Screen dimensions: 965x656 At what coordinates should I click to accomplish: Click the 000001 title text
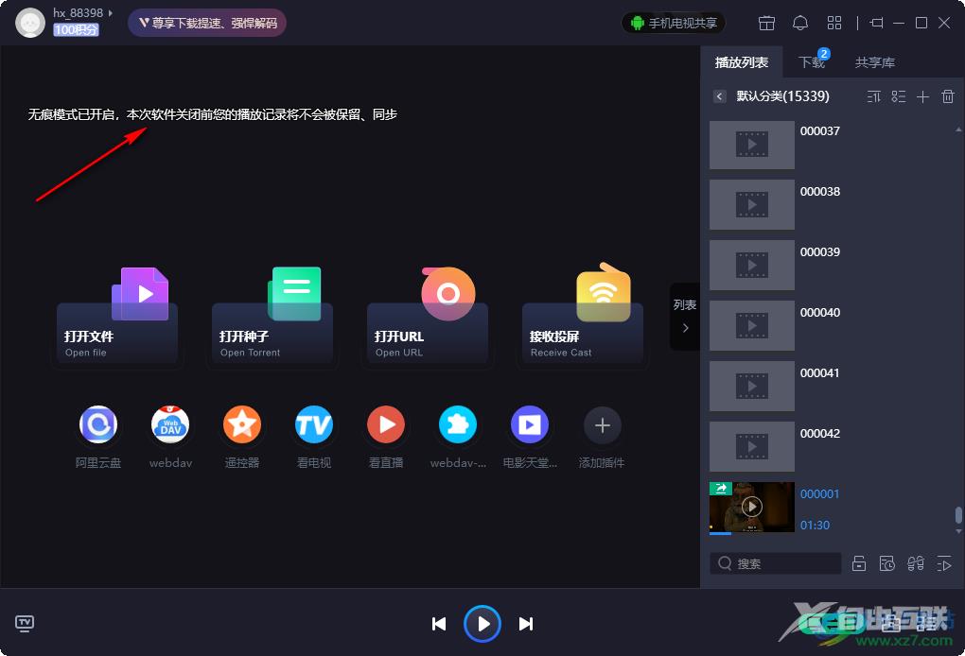(819, 493)
